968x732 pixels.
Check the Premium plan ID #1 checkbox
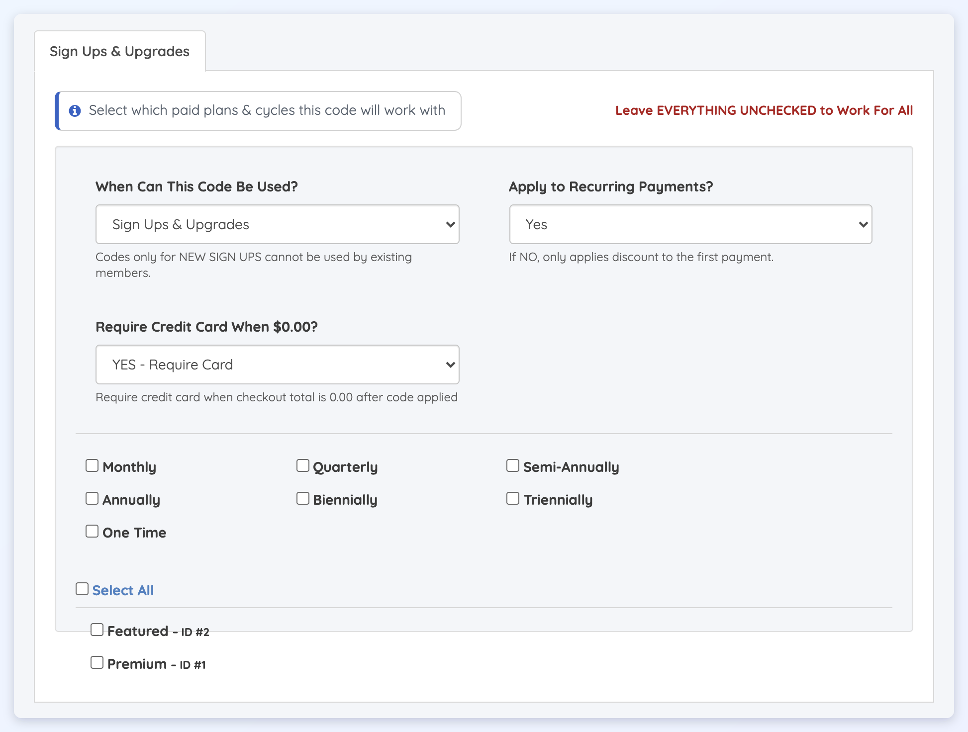pos(97,662)
